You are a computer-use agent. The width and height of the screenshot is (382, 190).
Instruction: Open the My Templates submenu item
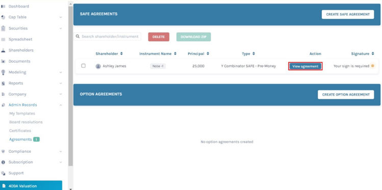pos(22,114)
